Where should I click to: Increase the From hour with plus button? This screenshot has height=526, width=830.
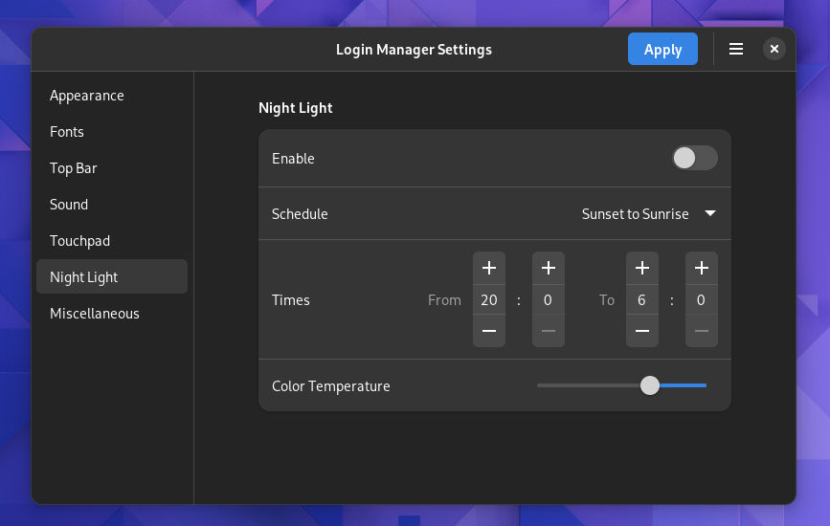click(x=489, y=268)
